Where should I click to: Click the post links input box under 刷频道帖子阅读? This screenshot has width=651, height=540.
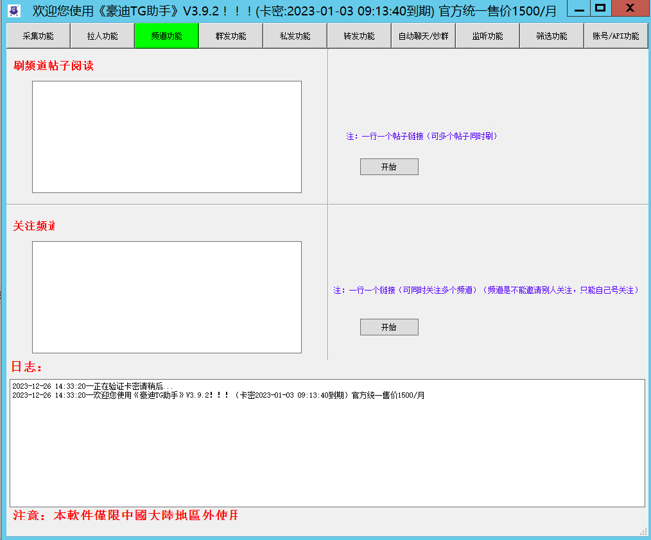167,137
